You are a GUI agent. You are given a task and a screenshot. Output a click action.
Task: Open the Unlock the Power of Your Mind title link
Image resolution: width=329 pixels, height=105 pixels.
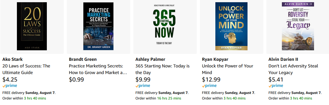pos(228,69)
